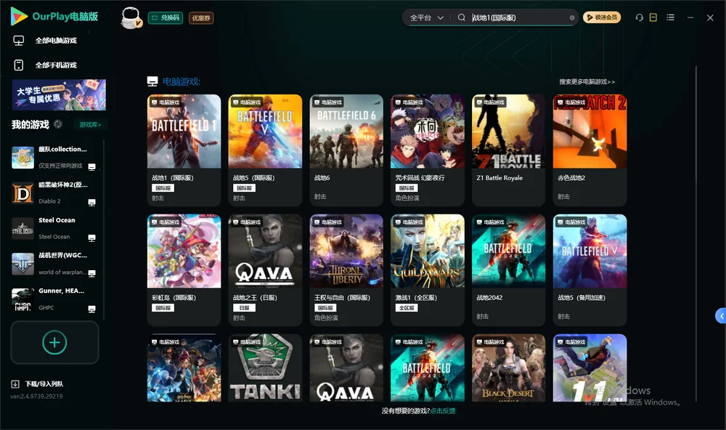
Task: Open the list menu icon
Action: pyautogui.click(x=670, y=17)
